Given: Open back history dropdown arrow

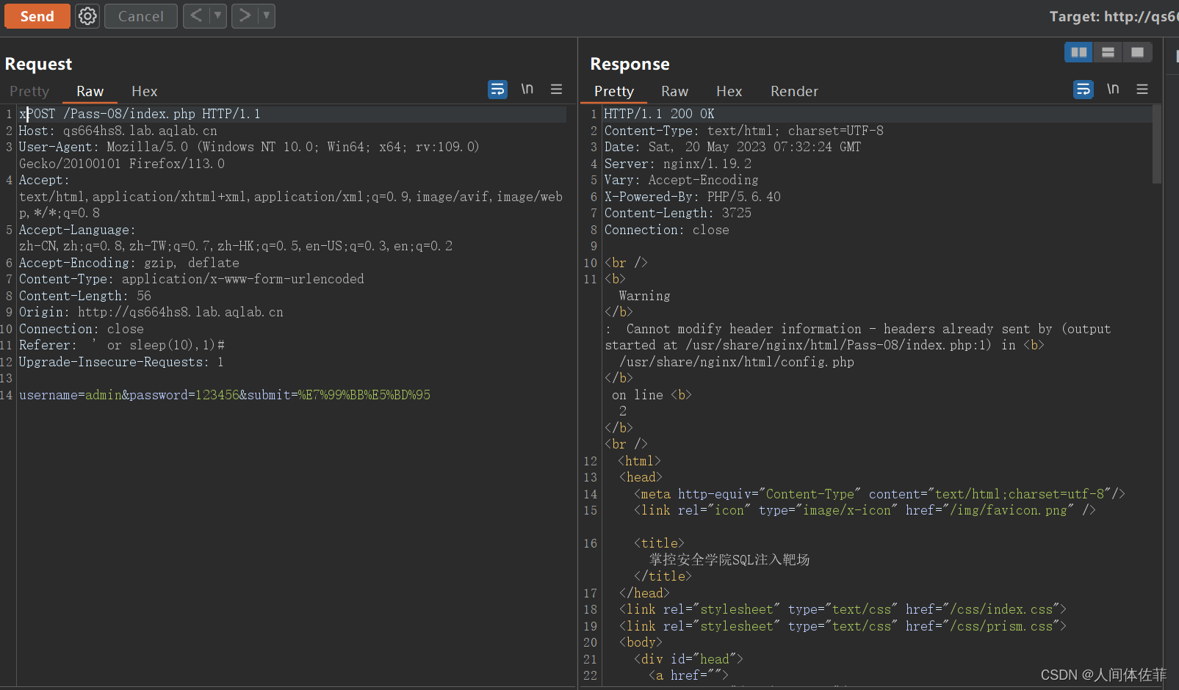Looking at the screenshot, I should click(x=218, y=15).
